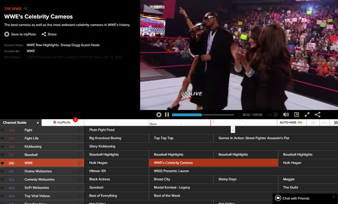
Task: Click the 9am label on the guide timeline
Action: coord(153,124)
